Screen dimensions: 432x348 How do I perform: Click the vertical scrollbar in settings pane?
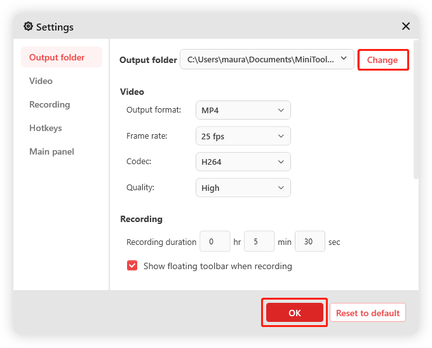[x=416, y=108]
